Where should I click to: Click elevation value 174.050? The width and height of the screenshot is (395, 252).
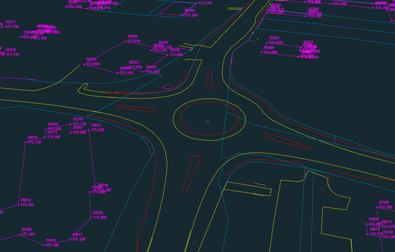135,67
